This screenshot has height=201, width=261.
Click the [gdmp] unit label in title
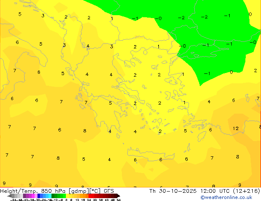(79, 191)
